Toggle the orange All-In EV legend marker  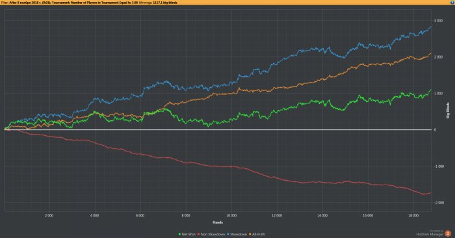(x=250, y=234)
